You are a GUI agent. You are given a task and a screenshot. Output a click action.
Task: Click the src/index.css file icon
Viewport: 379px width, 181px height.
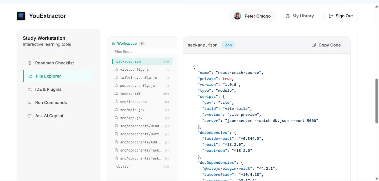(x=116, y=102)
